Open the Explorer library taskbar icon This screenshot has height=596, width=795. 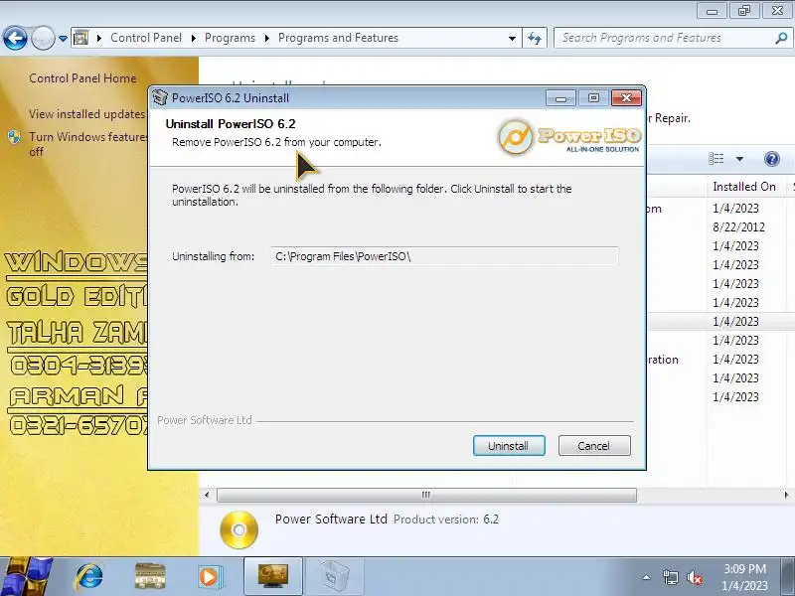150,576
